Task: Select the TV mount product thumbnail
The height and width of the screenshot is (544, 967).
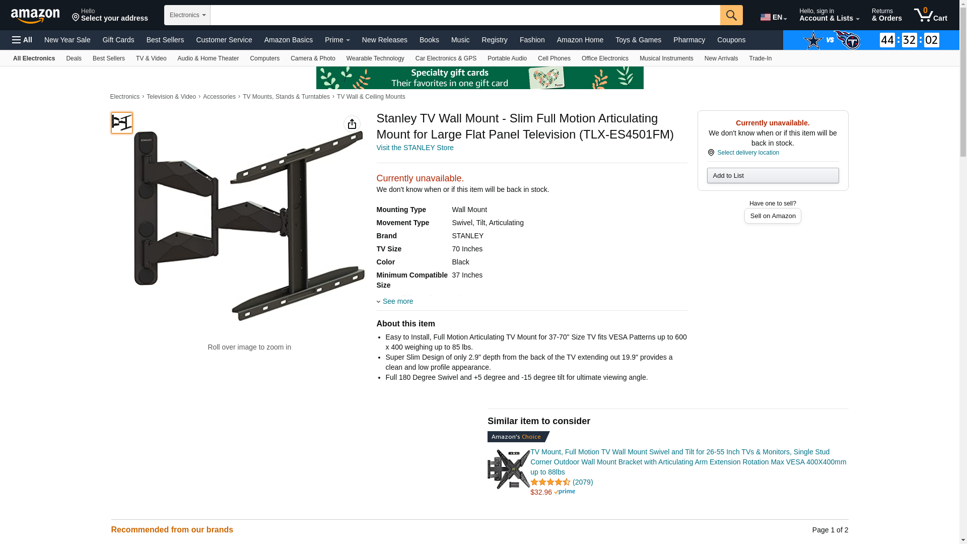Action: coord(122,123)
